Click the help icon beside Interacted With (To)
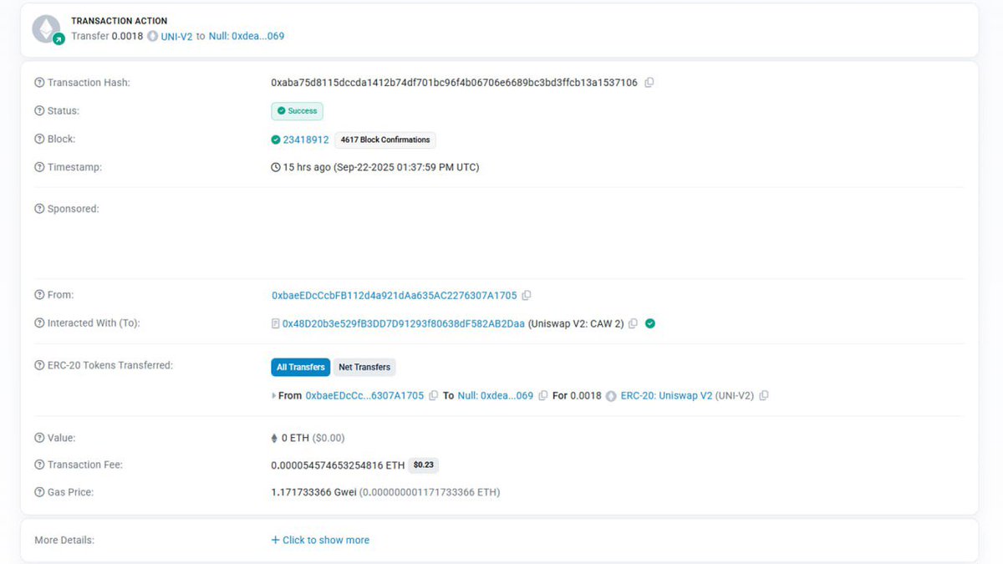 tap(39, 323)
